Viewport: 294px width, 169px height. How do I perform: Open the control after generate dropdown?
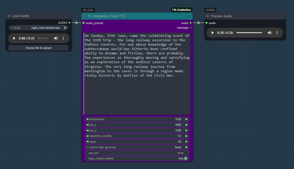click(x=137, y=147)
